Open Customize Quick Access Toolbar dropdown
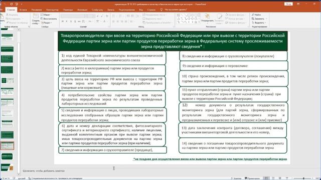The width and height of the screenshot is (321, 180). coord(22,4)
